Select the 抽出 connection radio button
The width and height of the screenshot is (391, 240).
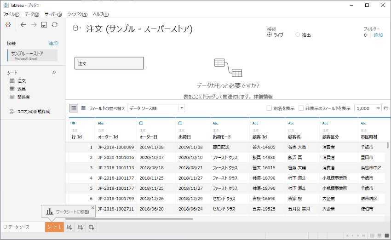[x=298, y=35]
